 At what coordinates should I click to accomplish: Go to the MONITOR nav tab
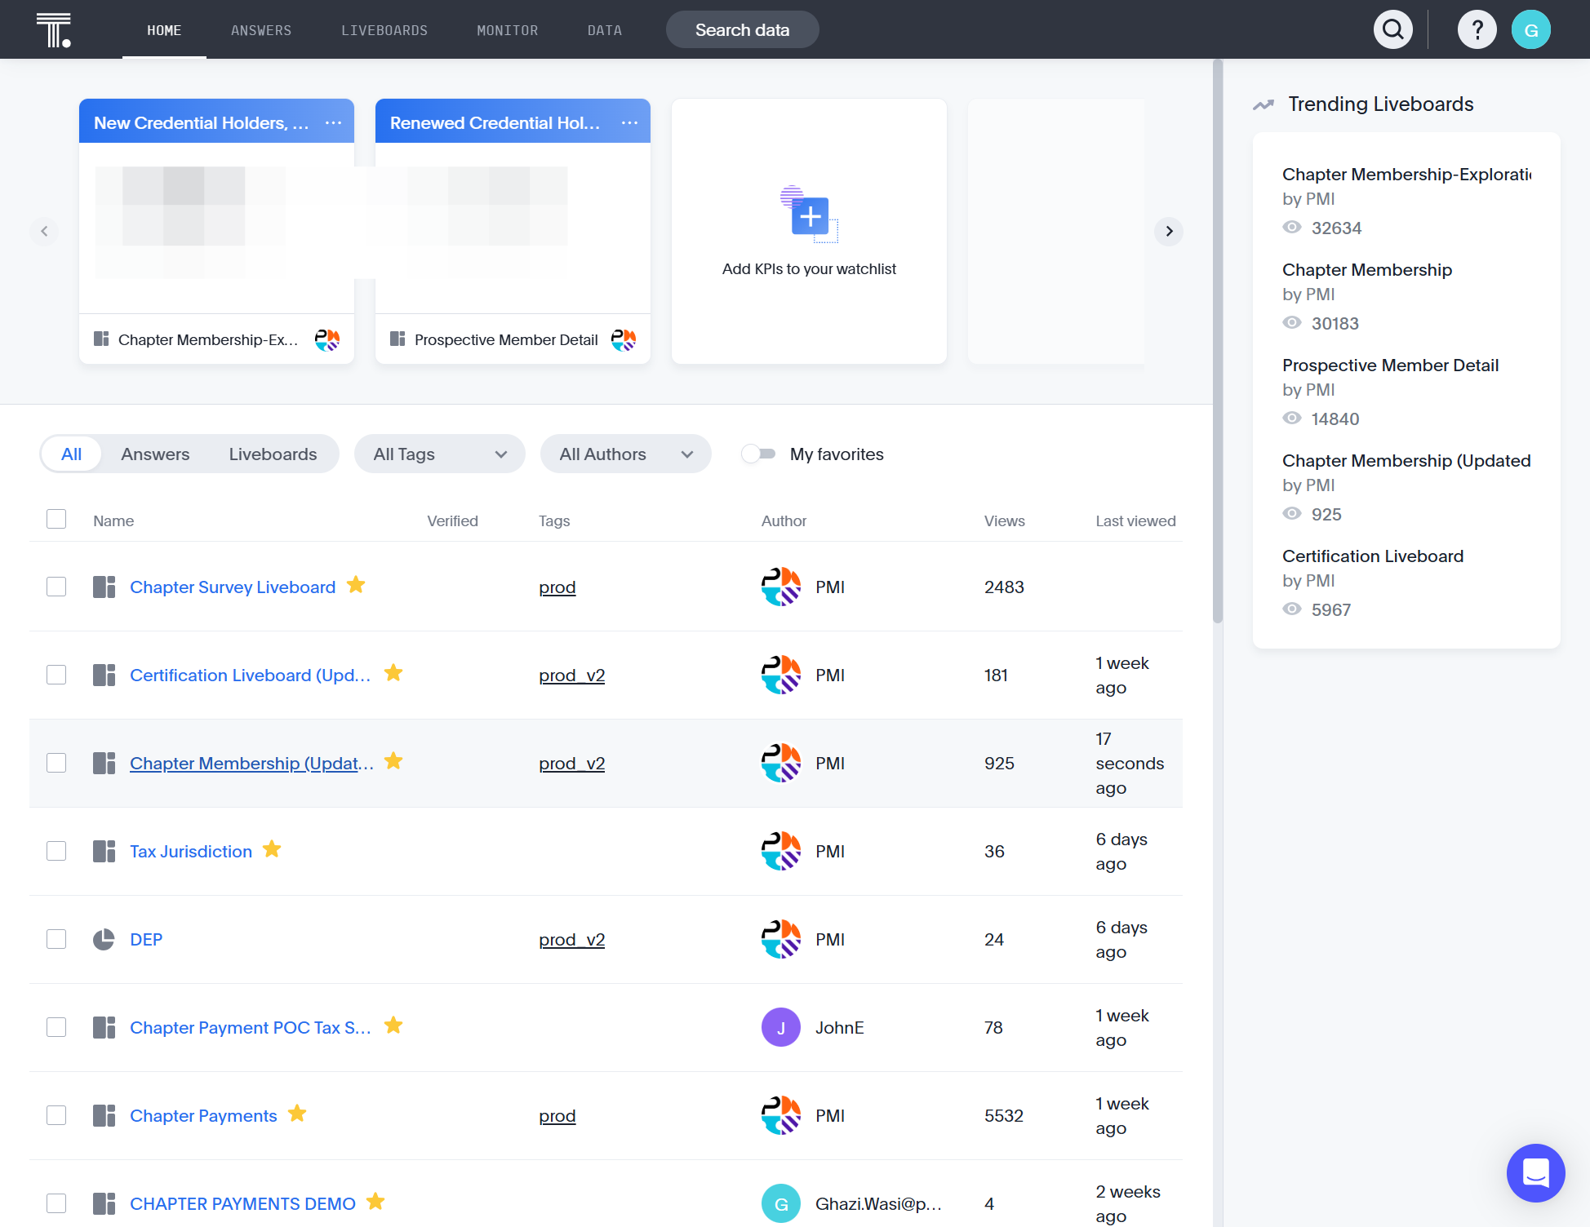point(508,30)
